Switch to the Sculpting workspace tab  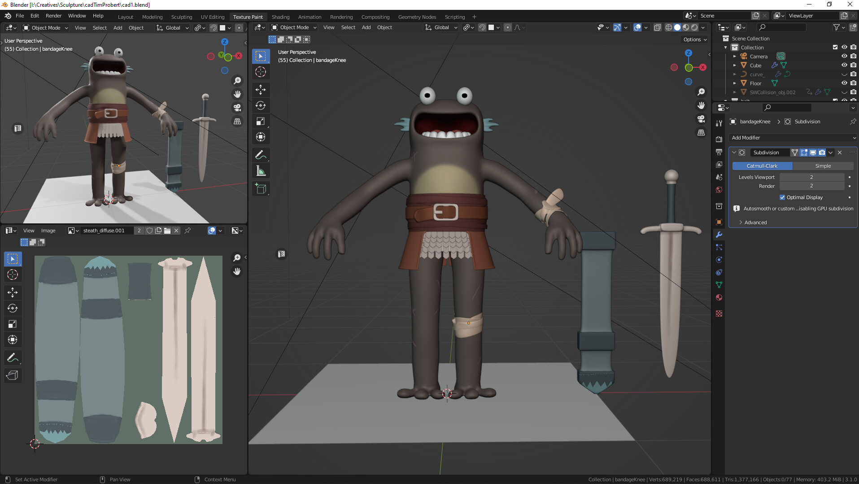(181, 17)
